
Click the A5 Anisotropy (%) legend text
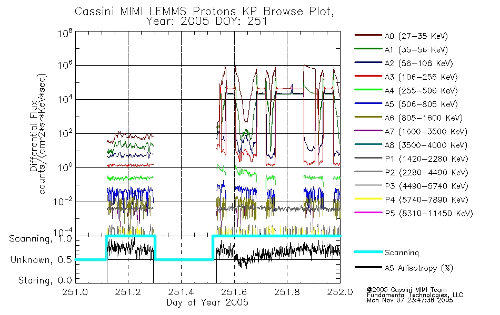(419, 268)
